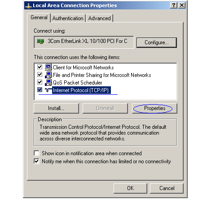Click the QoS Packet Scheduler icon

pyautogui.click(x=48, y=82)
